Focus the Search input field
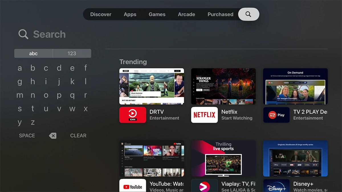 (49, 34)
